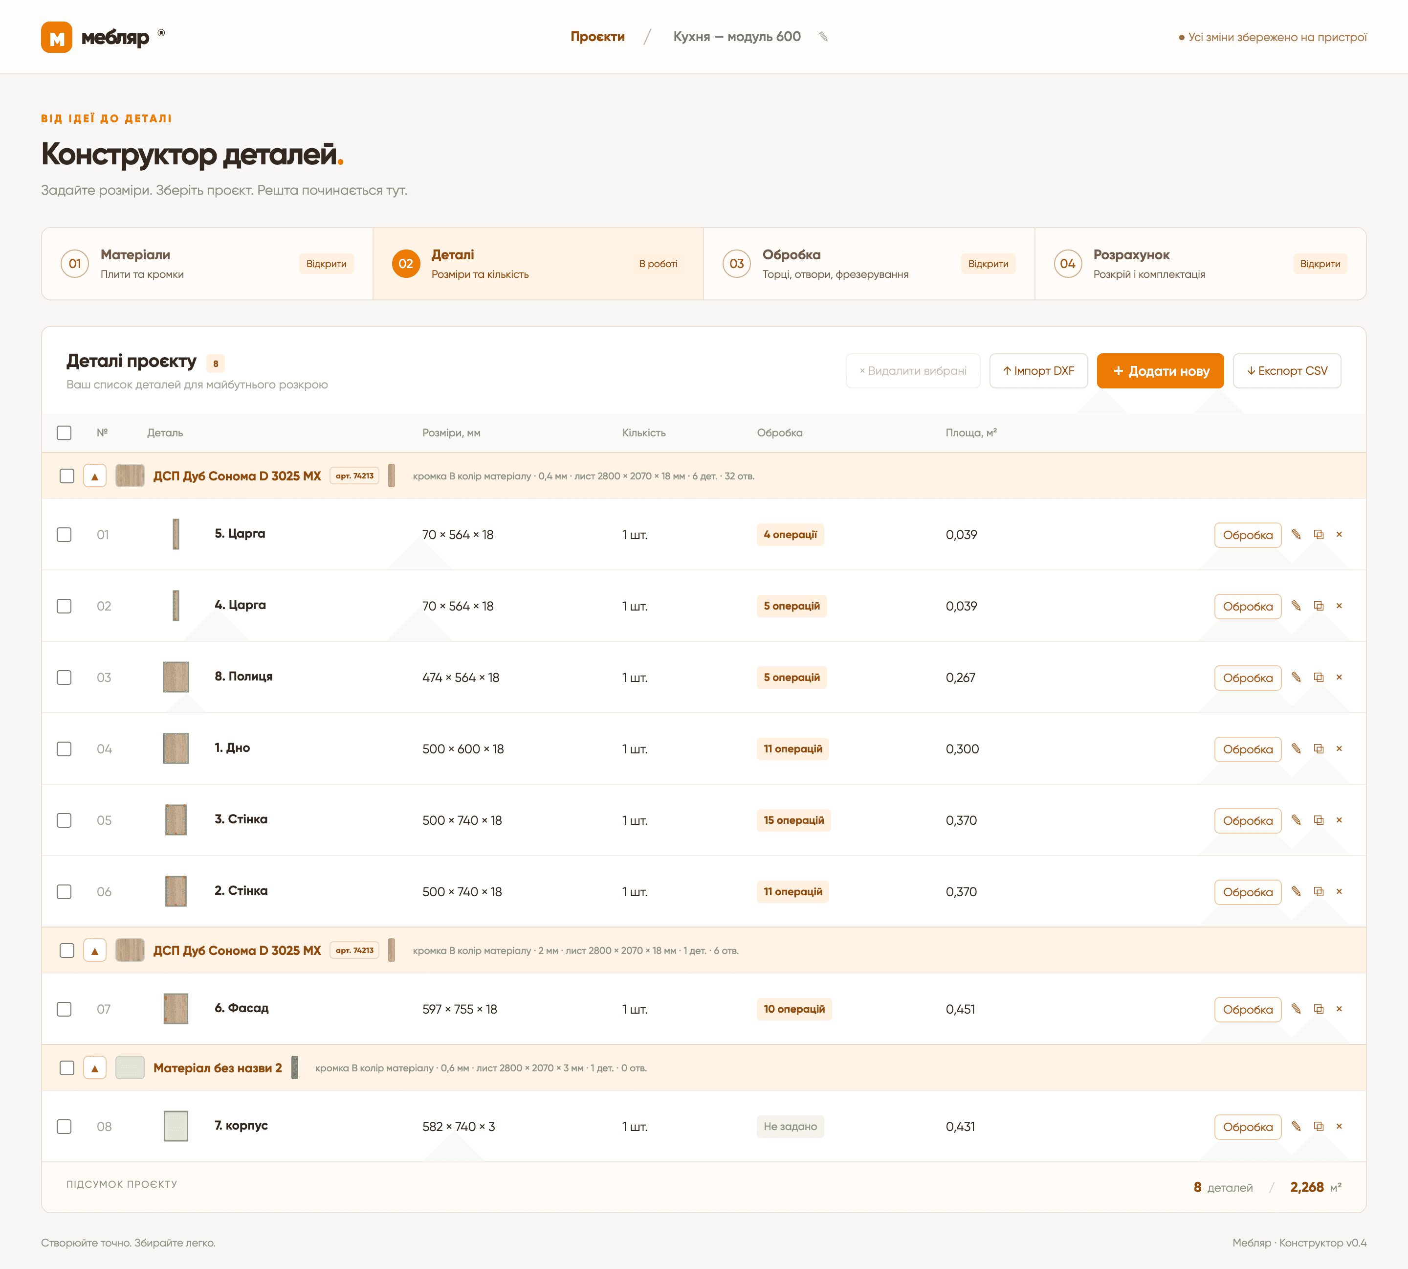Duplicate the 1. Дно row

1319,749
